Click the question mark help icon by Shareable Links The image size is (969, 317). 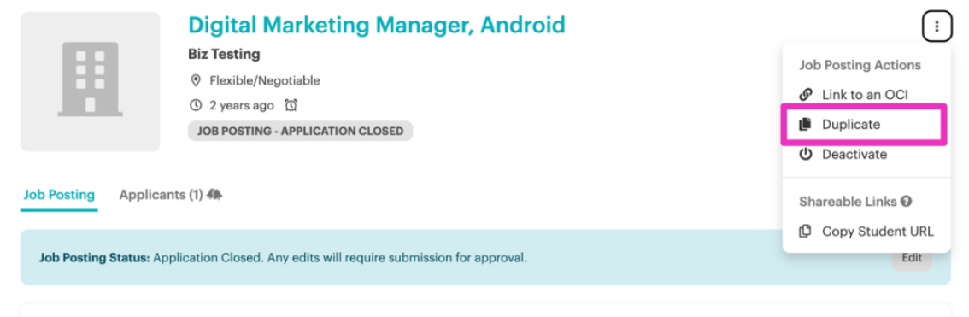point(907,202)
